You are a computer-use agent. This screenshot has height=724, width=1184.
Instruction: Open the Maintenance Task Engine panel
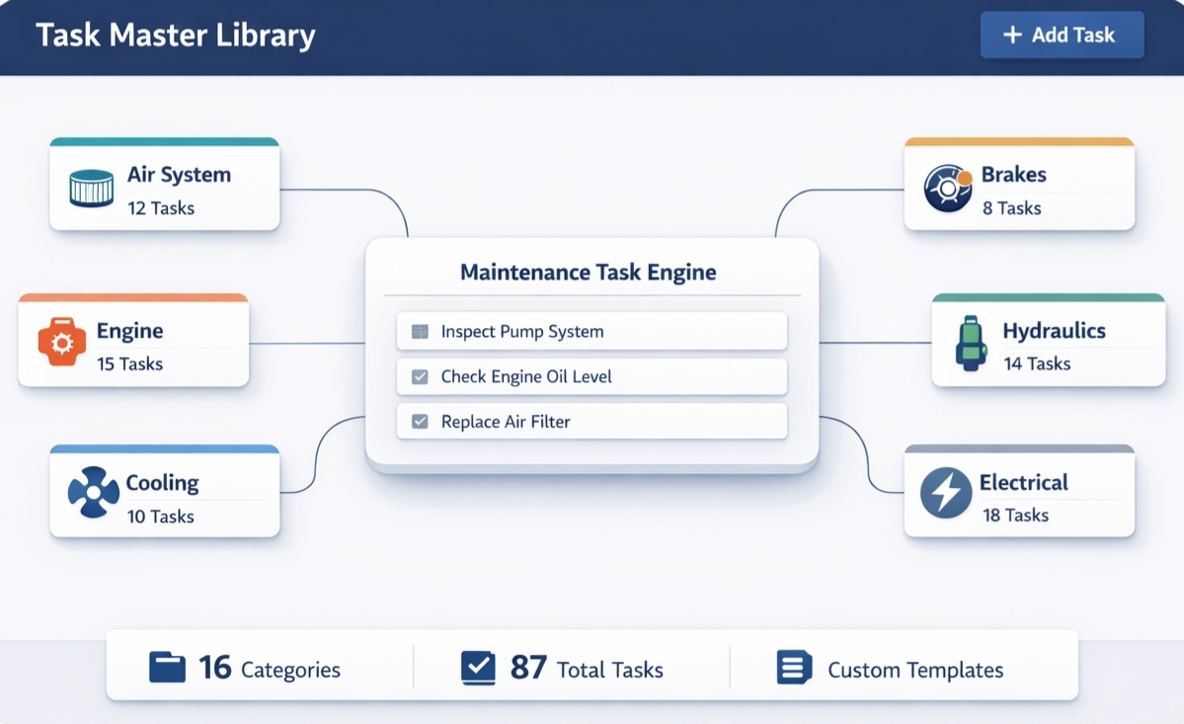click(589, 272)
